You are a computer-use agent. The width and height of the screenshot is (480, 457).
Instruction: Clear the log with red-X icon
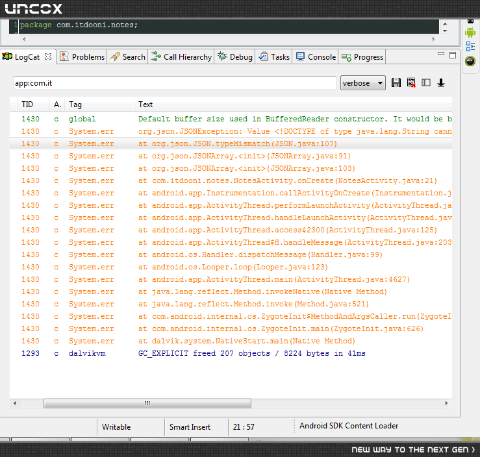[x=411, y=82]
